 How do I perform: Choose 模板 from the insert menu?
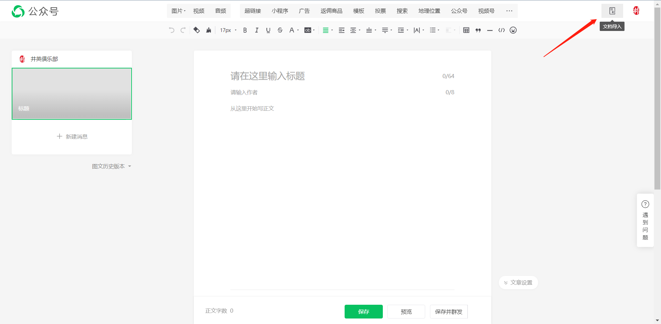(x=359, y=11)
